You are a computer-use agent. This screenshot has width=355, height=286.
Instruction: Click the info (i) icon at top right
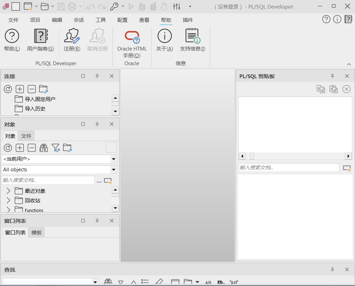[337, 19]
